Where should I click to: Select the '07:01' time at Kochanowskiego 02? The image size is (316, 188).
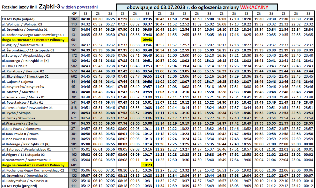tap(110, 170)
